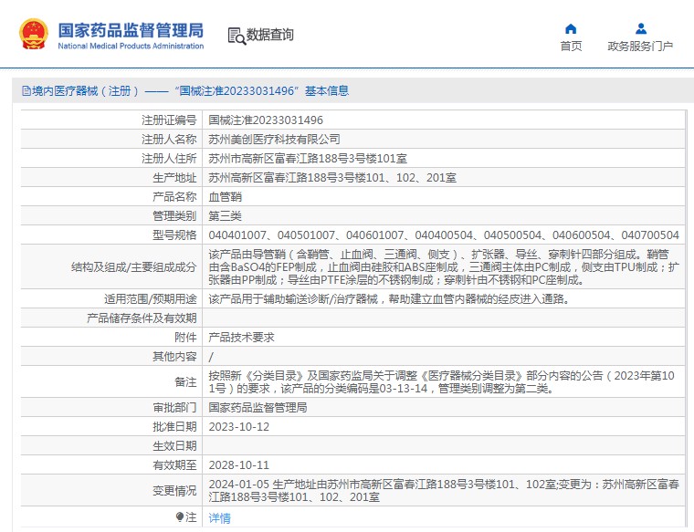Select registrant name 苏州美创医疗科技有限公司
Screen dimensions: 694x532
pyautogui.click(x=275, y=140)
